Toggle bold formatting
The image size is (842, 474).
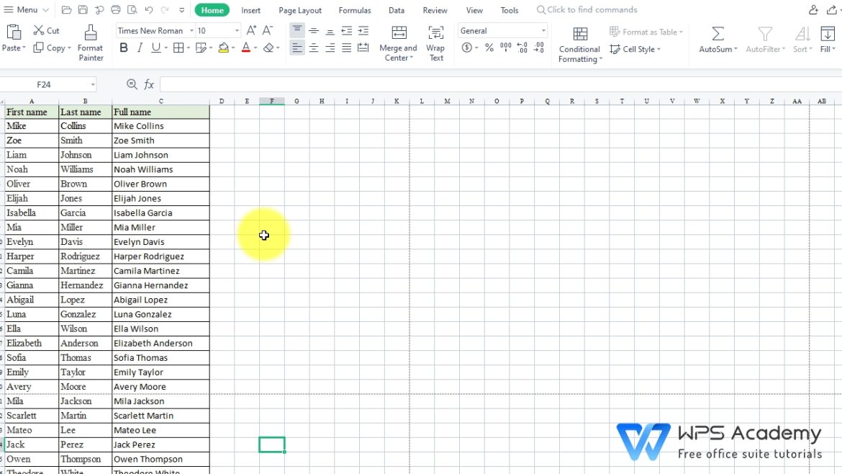124,48
